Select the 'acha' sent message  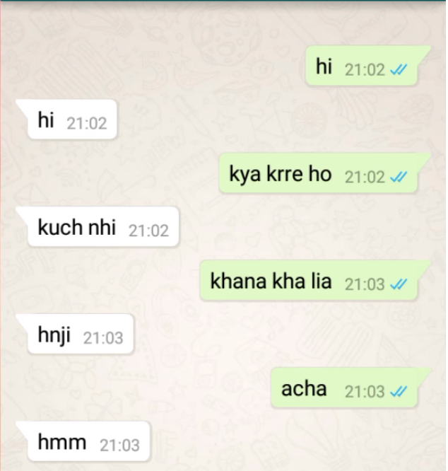click(x=344, y=388)
